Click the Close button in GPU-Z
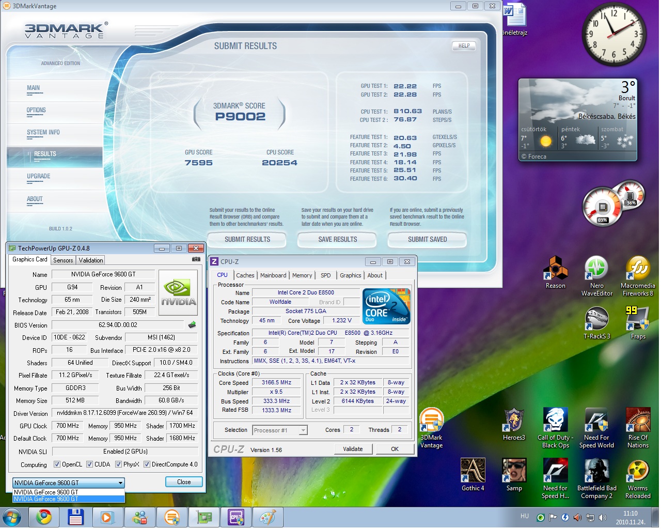Image resolution: width=661 pixels, height=529 pixels. [x=184, y=482]
